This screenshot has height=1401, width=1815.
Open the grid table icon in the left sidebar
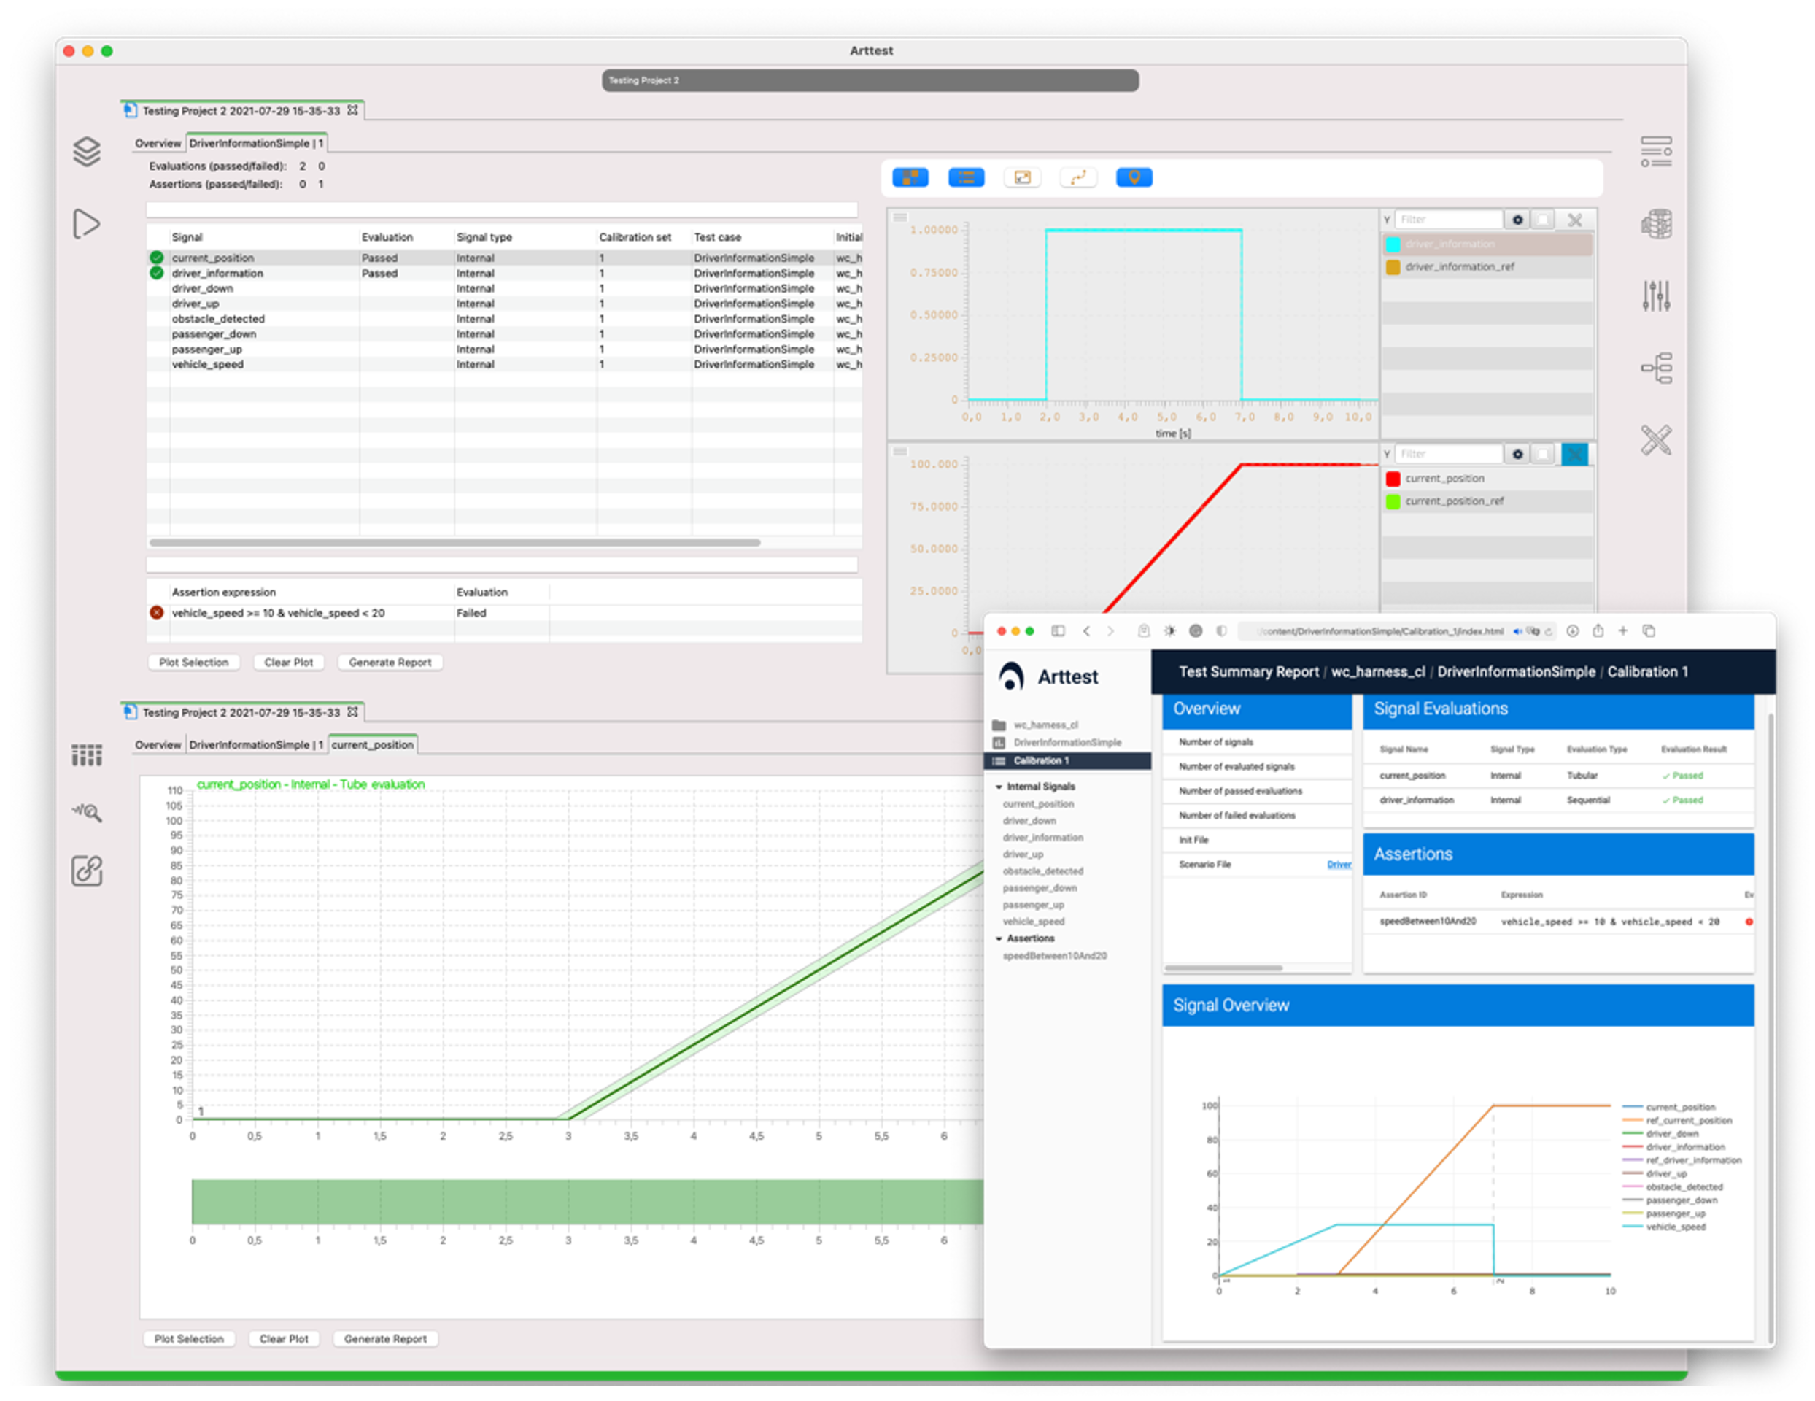click(x=86, y=755)
